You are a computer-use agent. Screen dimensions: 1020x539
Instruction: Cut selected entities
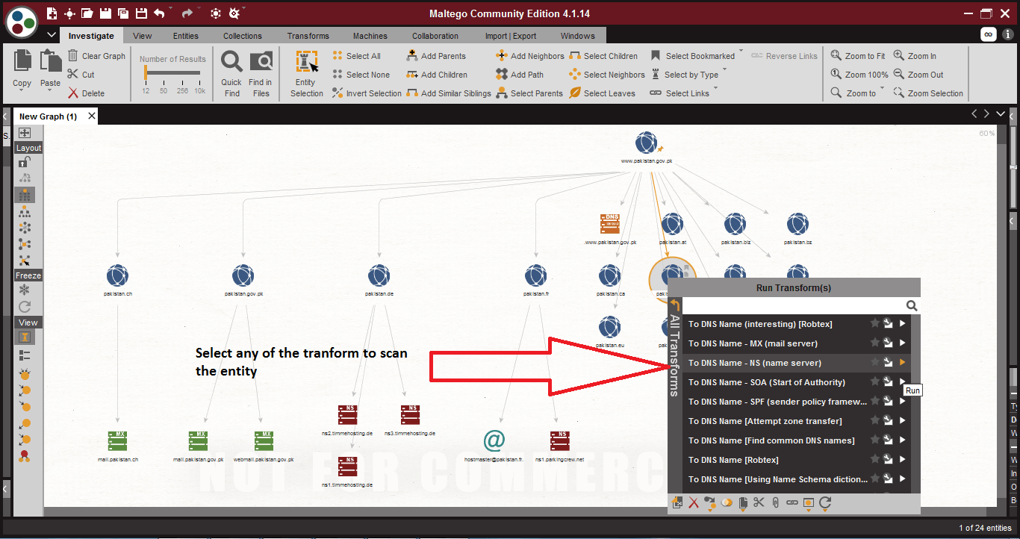pyautogui.click(x=81, y=75)
